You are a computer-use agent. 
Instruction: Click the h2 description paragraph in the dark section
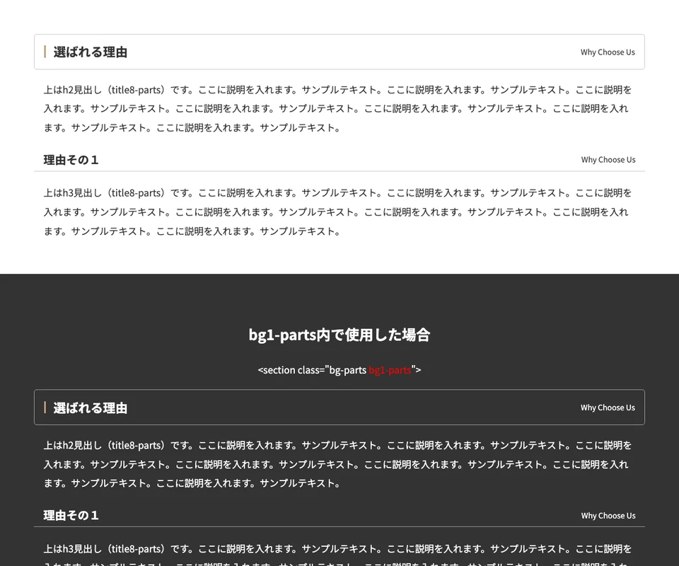[x=338, y=465]
